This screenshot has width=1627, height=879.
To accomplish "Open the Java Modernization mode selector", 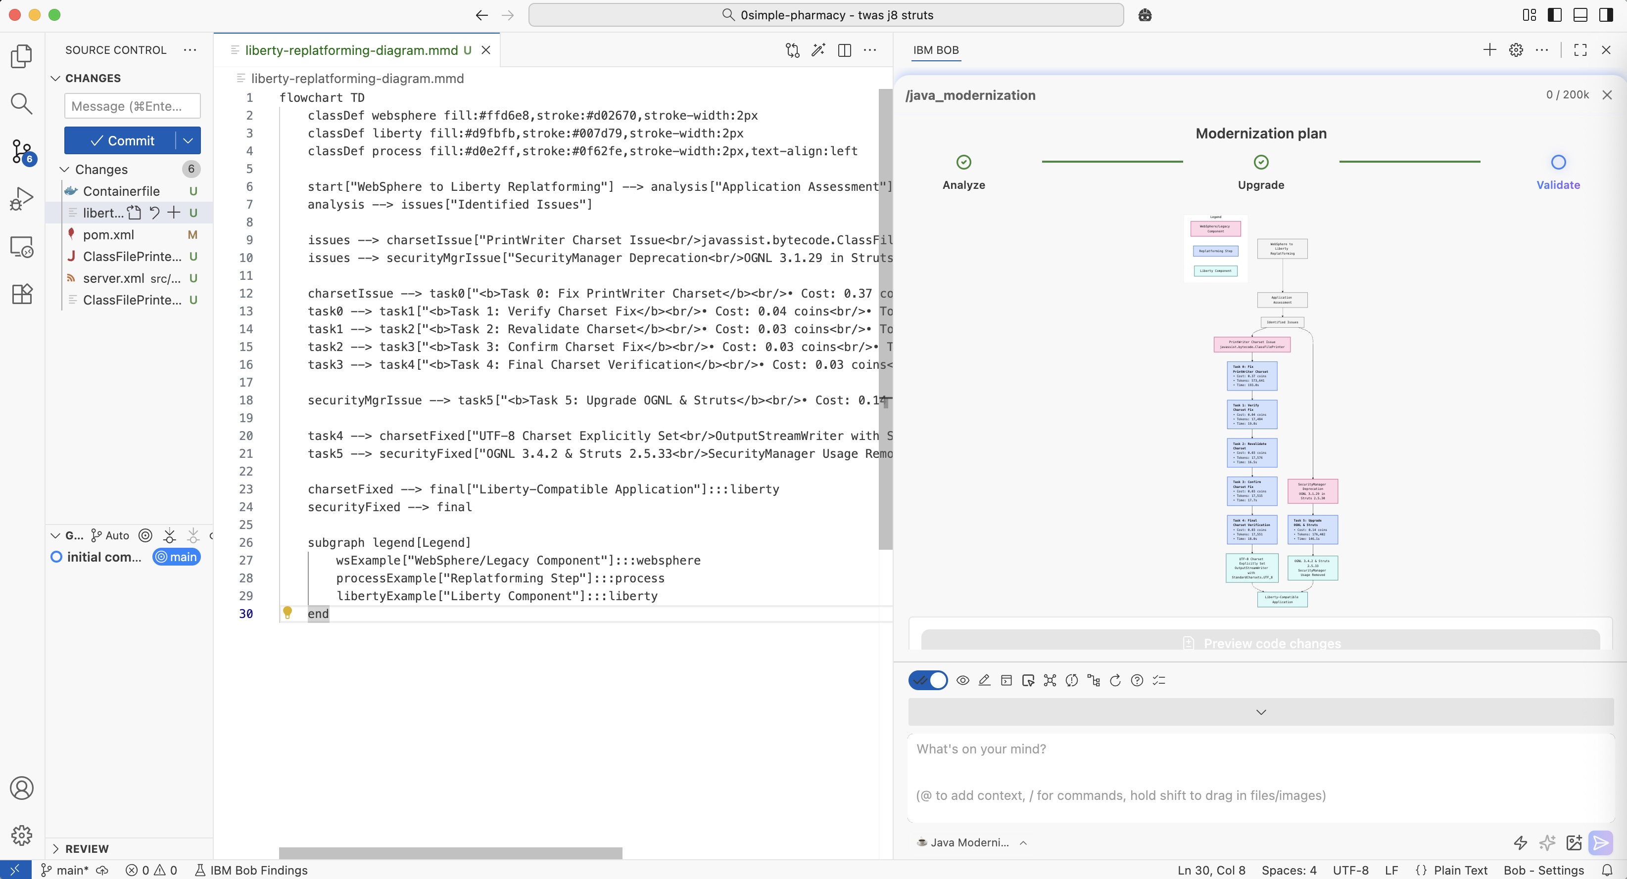I will (x=971, y=842).
